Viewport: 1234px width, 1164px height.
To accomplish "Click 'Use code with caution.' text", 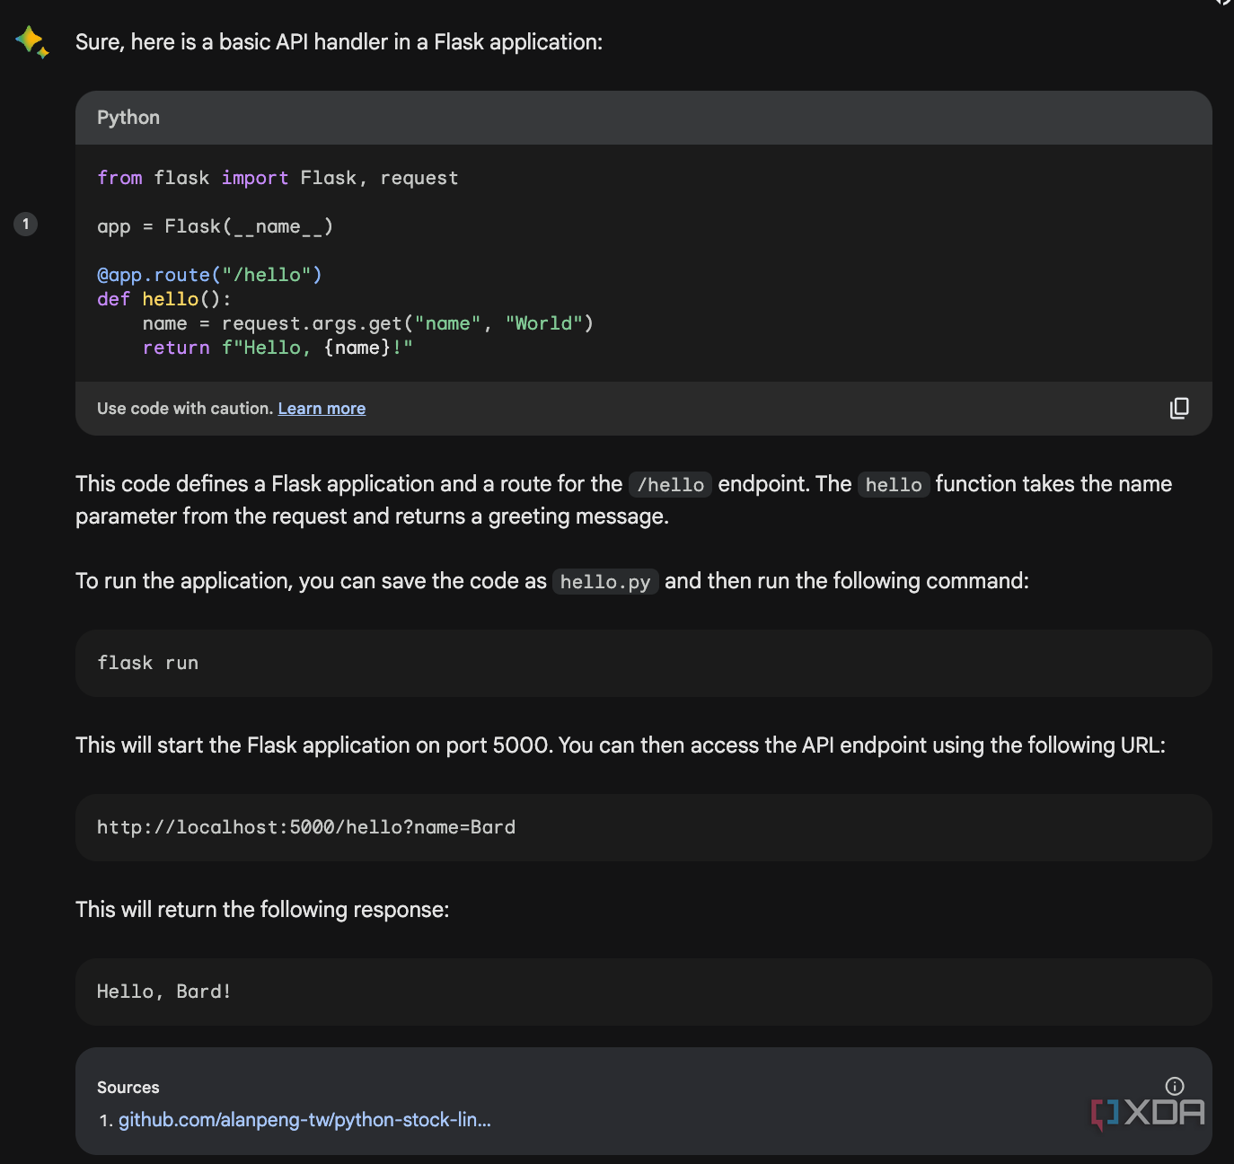I will (185, 409).
